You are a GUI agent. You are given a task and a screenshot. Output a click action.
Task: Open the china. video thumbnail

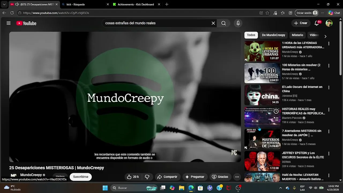(x=262, y=95)
